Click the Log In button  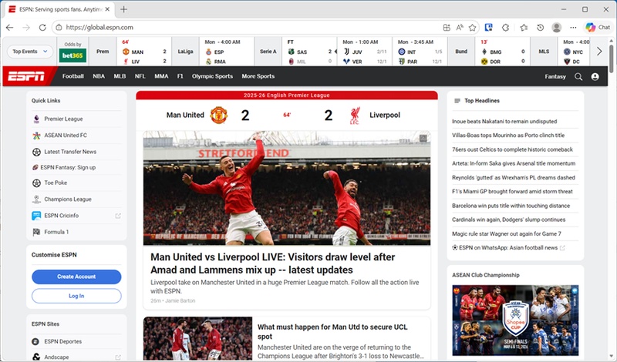[76, 296]
